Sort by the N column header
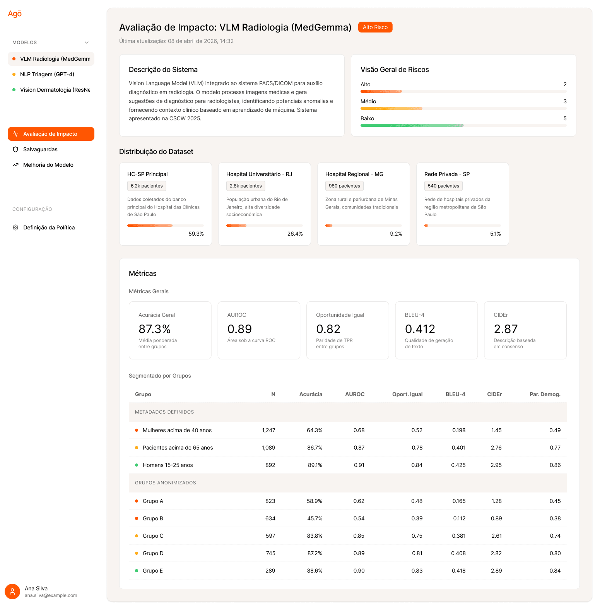The image size is (600, 607). pos(273,394)
